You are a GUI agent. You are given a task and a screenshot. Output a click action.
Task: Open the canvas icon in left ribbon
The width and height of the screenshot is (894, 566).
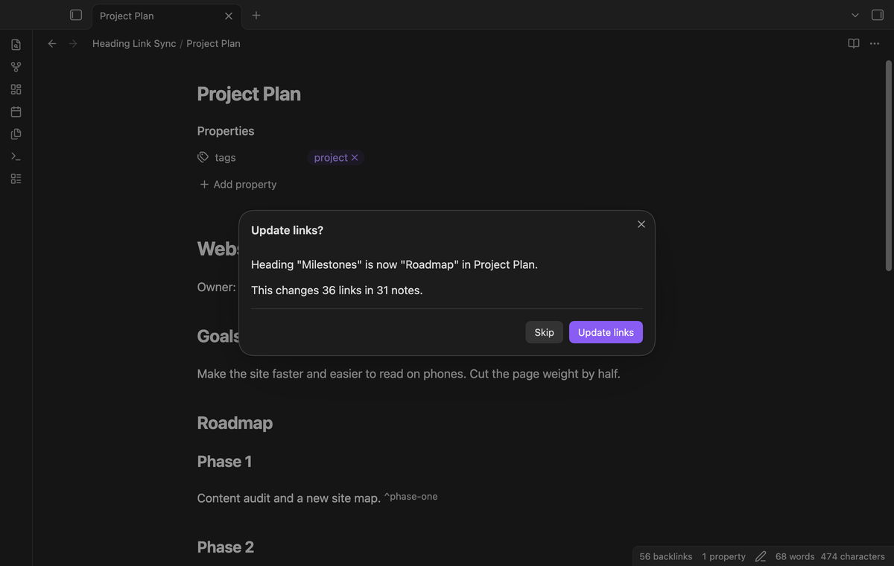(16, 89)
